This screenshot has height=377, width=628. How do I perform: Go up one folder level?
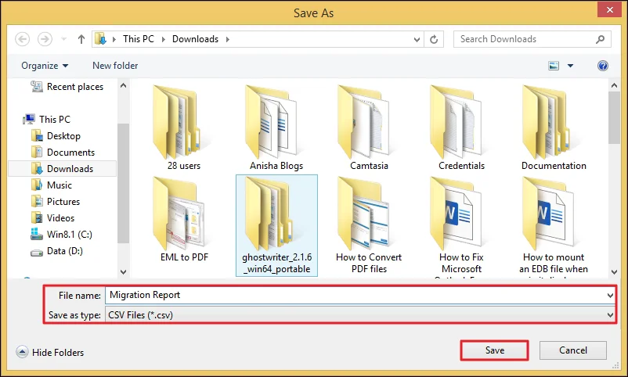81,39
